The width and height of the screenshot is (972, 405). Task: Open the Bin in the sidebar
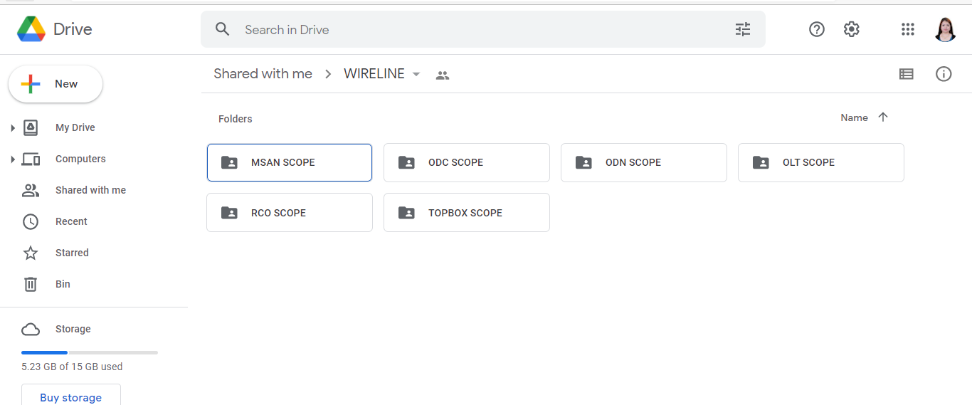point(63,284)
